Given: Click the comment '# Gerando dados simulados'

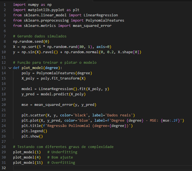Looking at the screenshot, I should [x=40, y=36].
